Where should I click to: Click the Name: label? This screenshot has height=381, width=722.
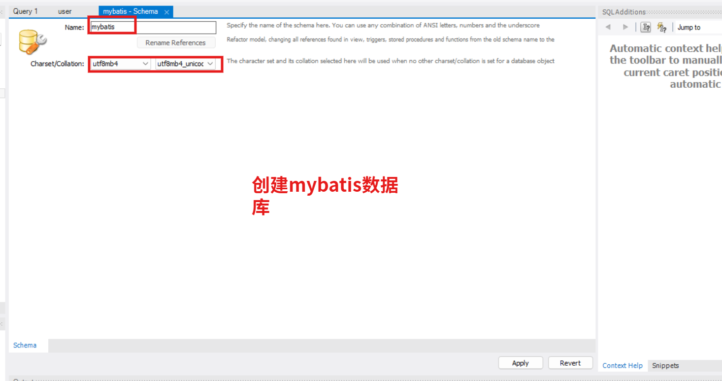click(74, 28)
